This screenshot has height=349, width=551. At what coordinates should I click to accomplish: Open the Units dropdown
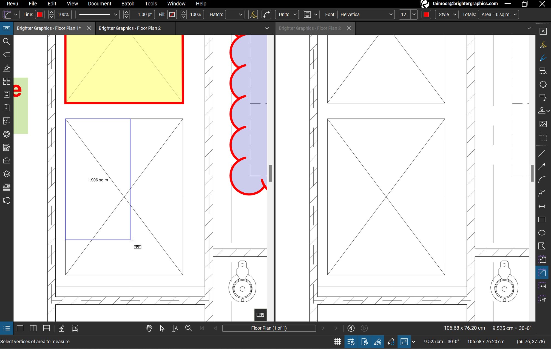click(286, 15)
